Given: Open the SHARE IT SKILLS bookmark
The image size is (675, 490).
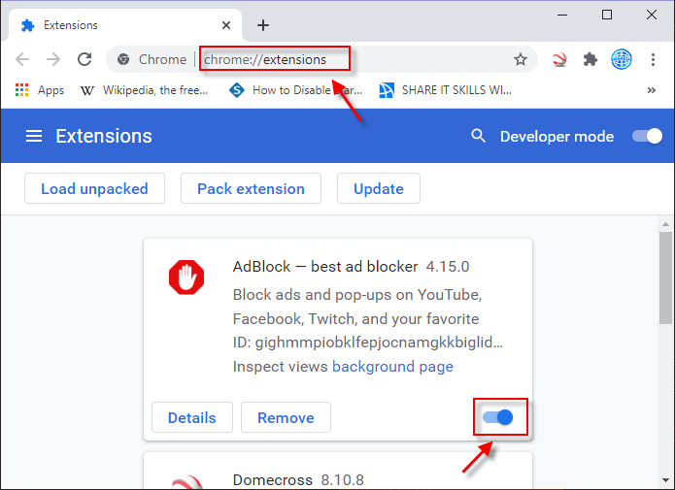Looking at the screenshot, I should (x=445, y=90).
